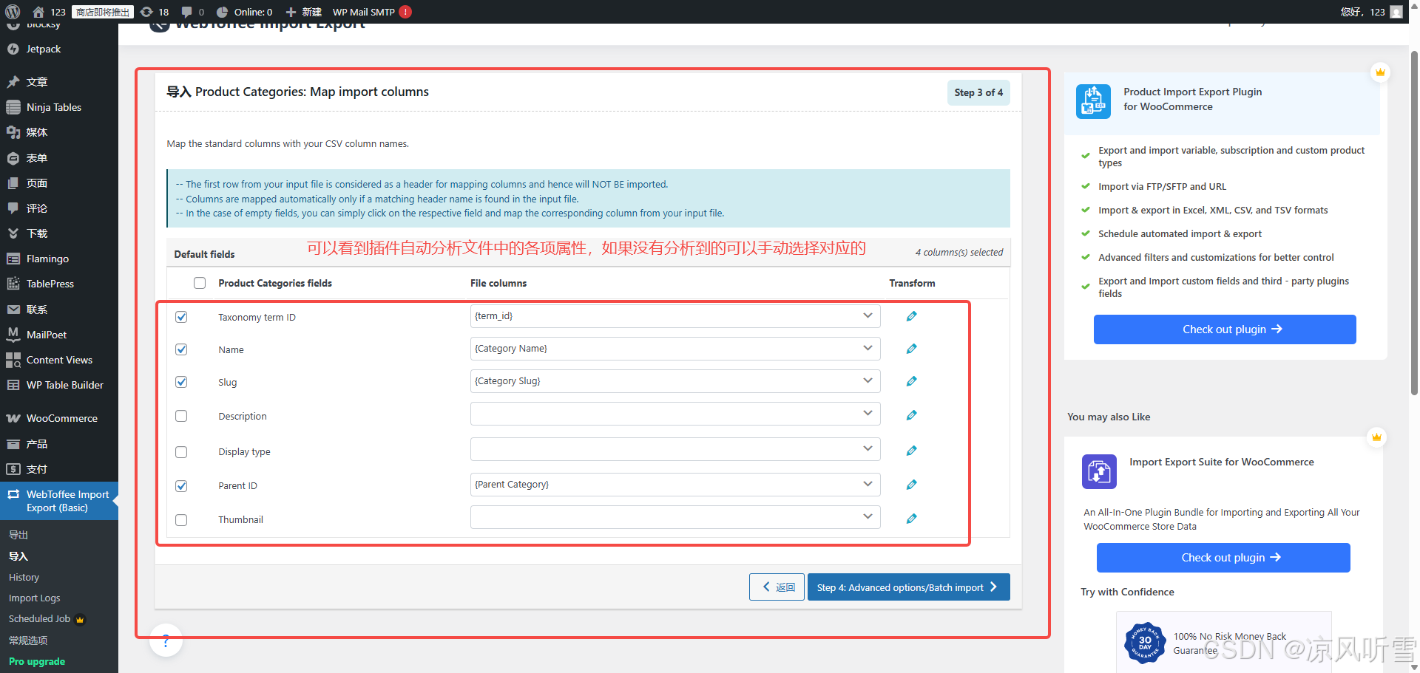The width and height of the screenshot is (1420, 673).
Task: Click the pencil icon in the Parent ID row
Action: [x=911, y=485]
